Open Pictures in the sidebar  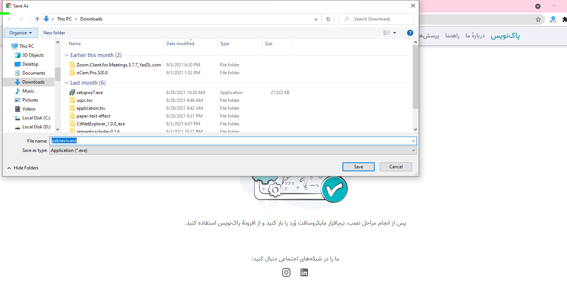tap(30, 100)
